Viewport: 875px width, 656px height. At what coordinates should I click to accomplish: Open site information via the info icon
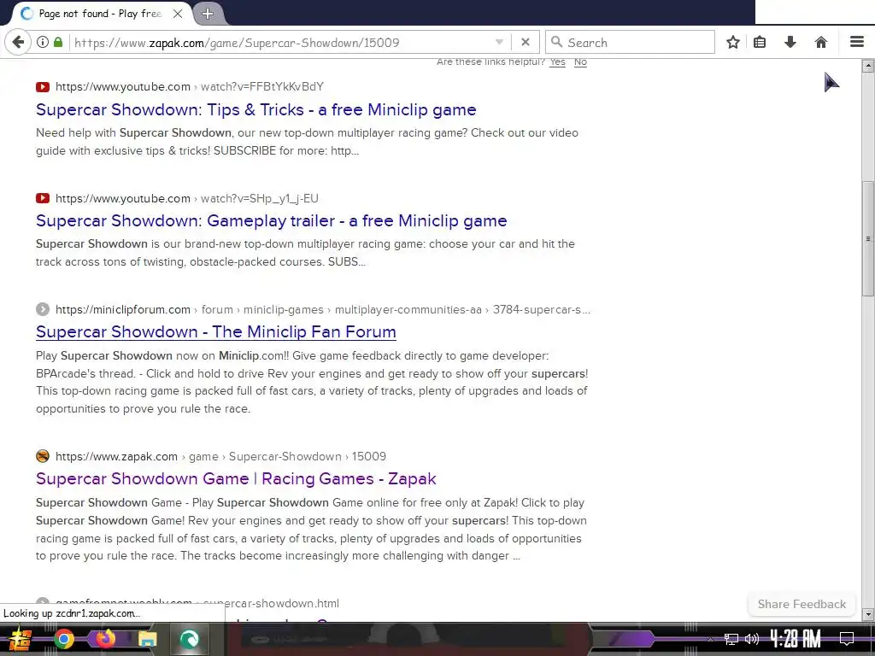pyautogui.click(x=43, y=43)
